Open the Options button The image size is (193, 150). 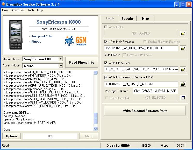pos(12,136)
